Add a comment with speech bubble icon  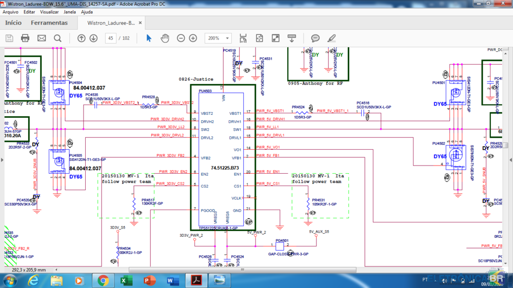click(x=315, y=38)
